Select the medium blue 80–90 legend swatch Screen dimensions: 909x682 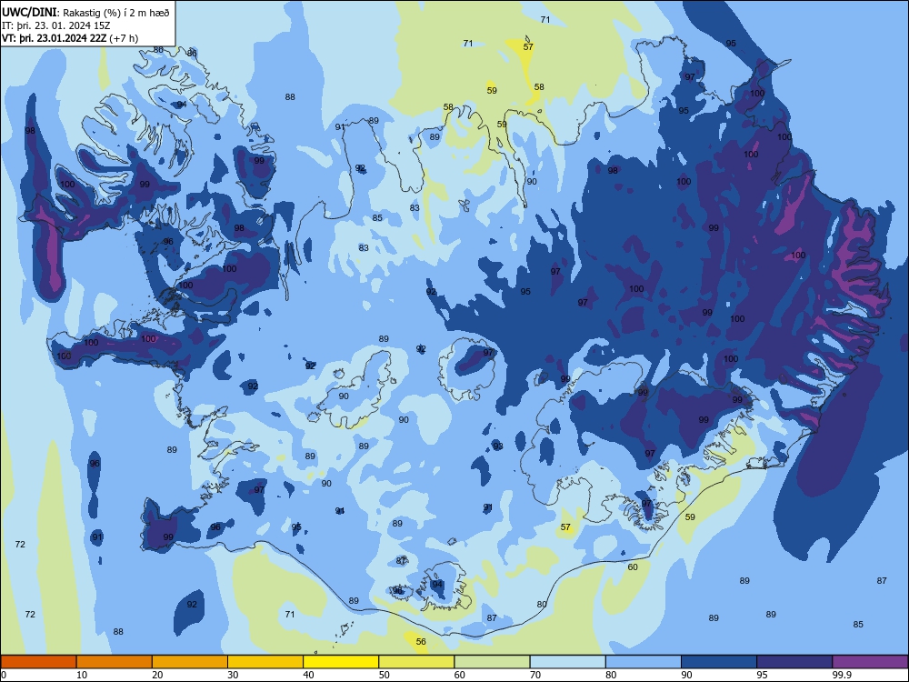point(644,662)
